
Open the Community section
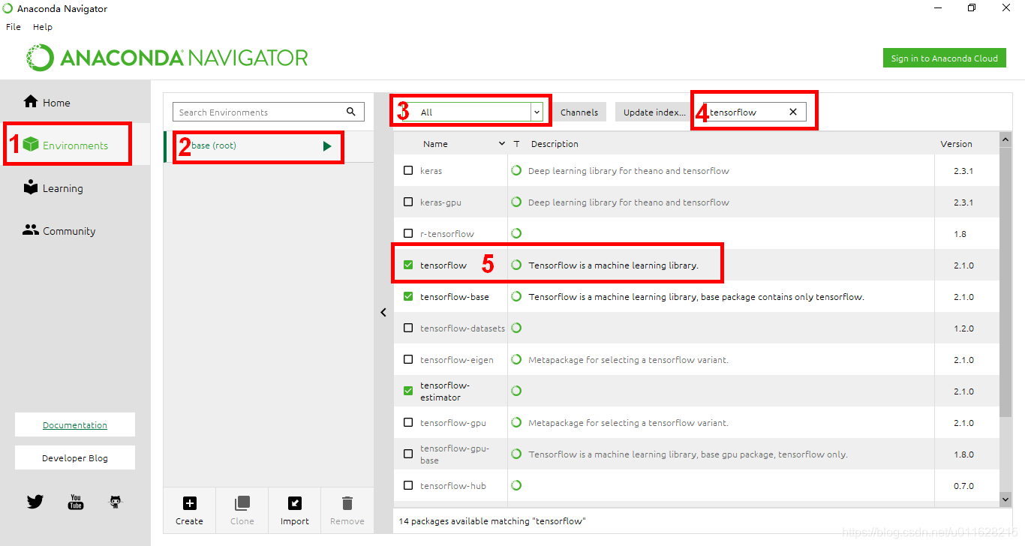pos(59,231)
